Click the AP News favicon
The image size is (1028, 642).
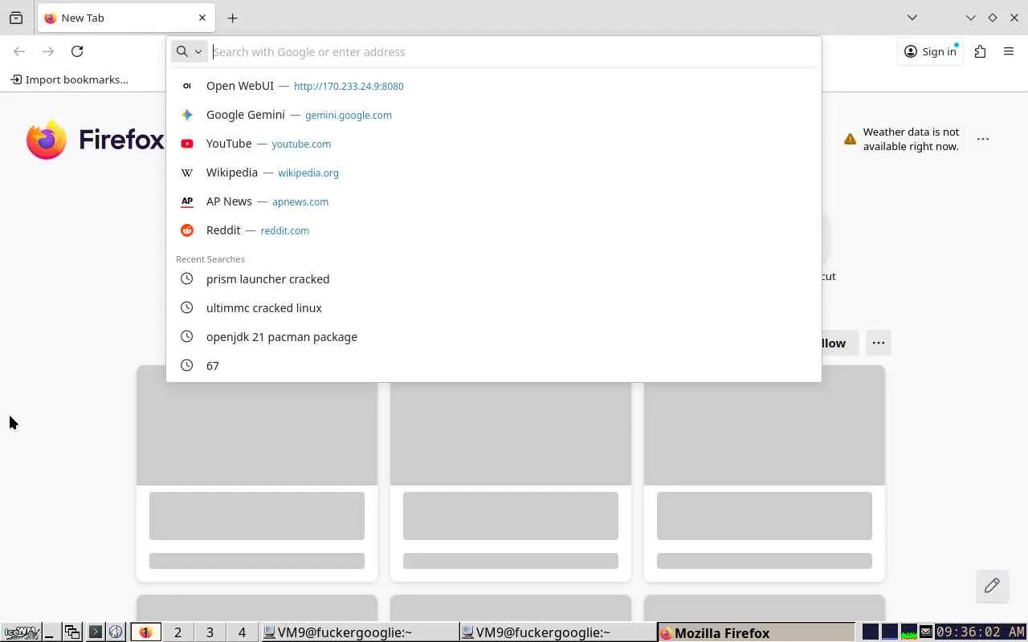click(187, 201)
